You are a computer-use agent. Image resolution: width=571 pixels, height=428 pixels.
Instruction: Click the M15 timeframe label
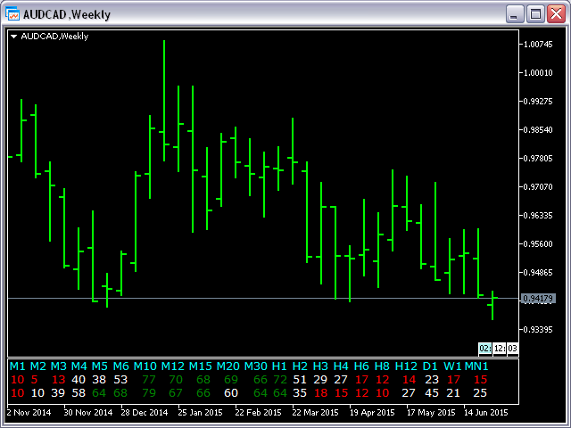pyautogui.click(x=200, y=366)
